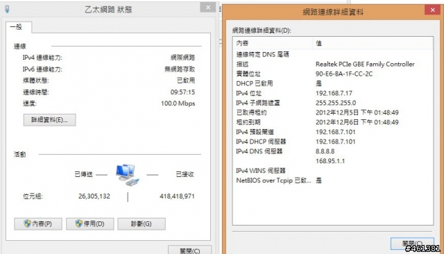Select the subnet mask 255.255.255.0
Viewport: 444px width, 254px height.
pos(336,103)
